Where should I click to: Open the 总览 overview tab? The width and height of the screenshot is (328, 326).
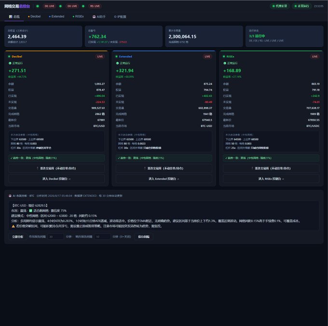(x=14, y=17)
